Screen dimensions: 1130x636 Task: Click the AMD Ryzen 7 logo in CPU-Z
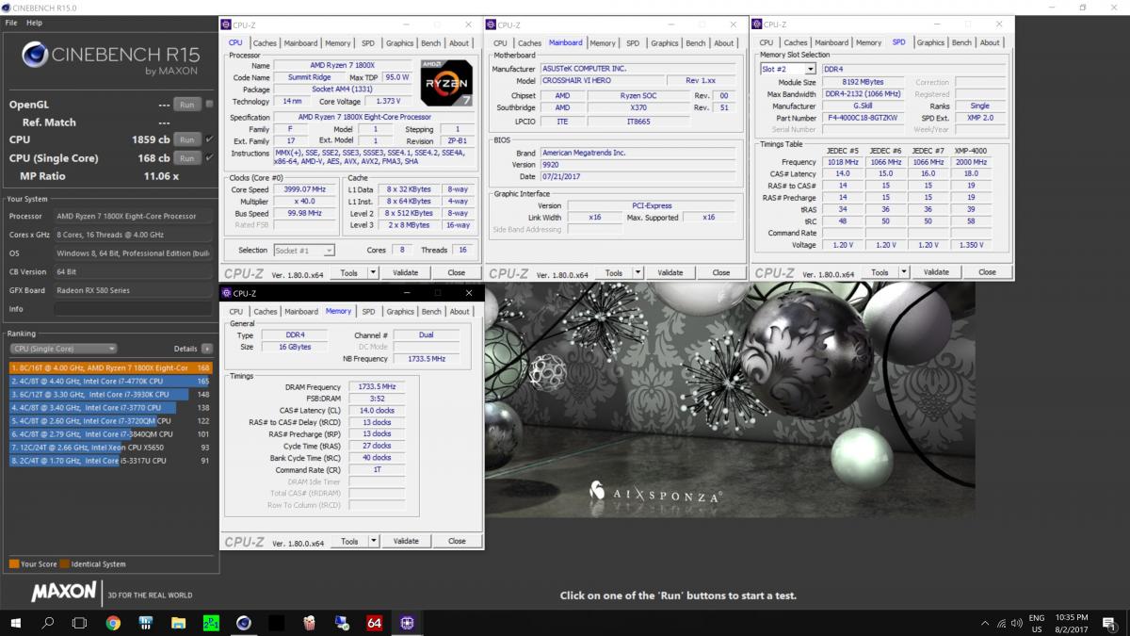click(446, 82)
